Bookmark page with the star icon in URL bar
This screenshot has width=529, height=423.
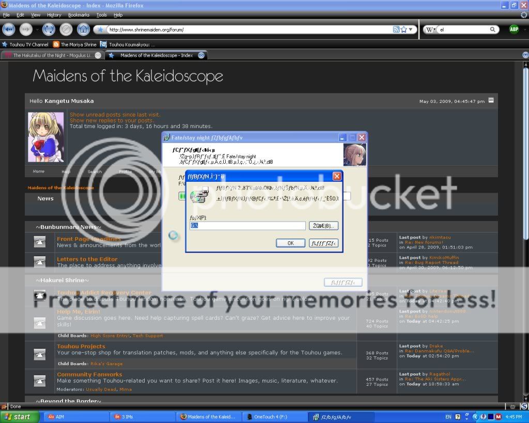click(404, 29)
